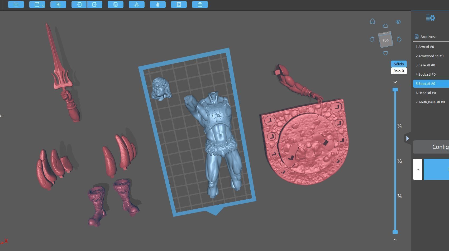Reset view with the home icon
449x251 pixels.
[x=372, y=21]
